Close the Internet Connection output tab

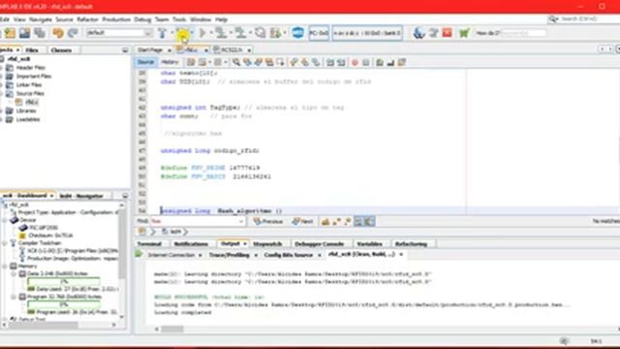point(201,255)
